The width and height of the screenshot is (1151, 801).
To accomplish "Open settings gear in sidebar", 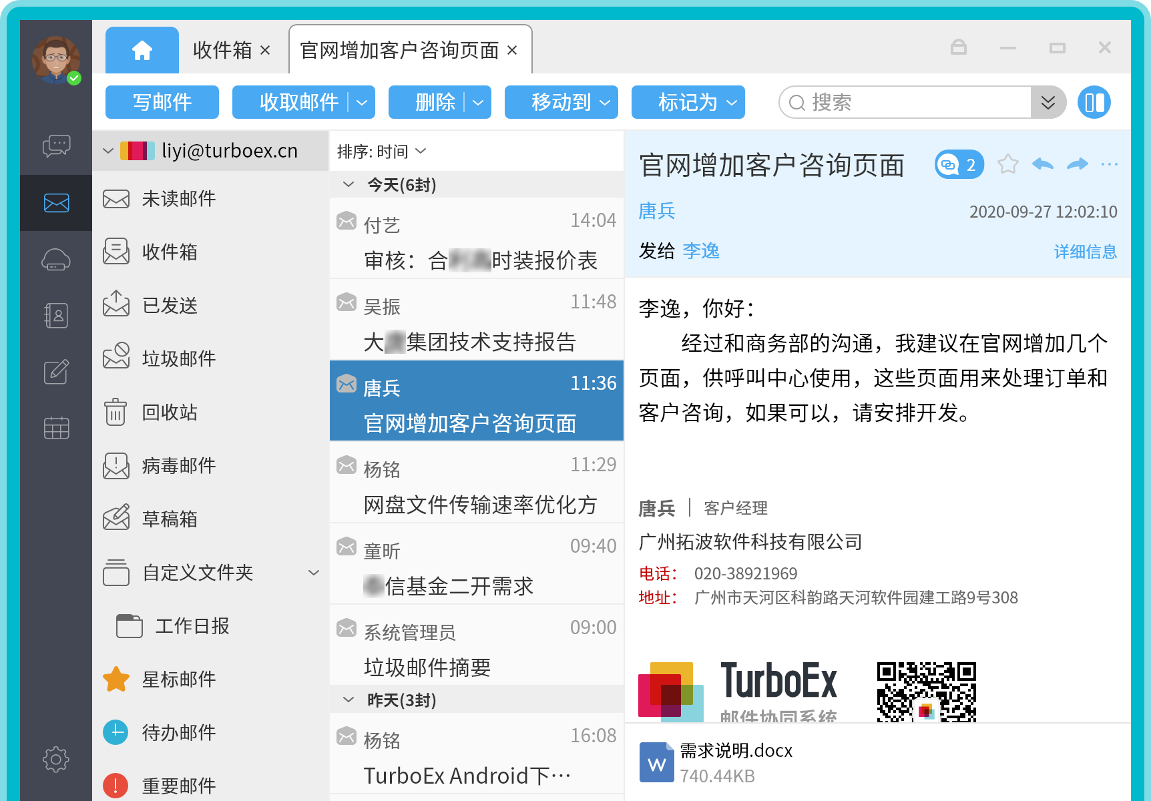I will tap(56, 759).
